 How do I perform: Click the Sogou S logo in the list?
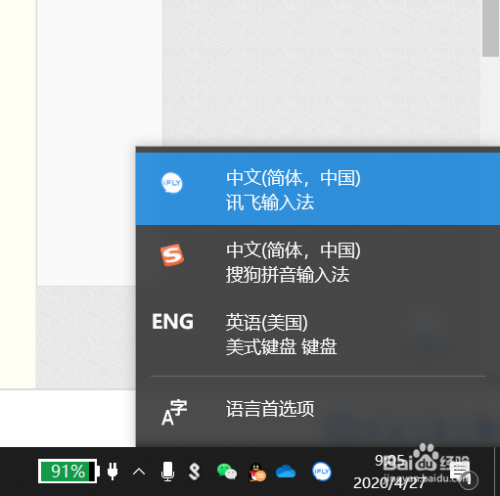tap(172, 254)
